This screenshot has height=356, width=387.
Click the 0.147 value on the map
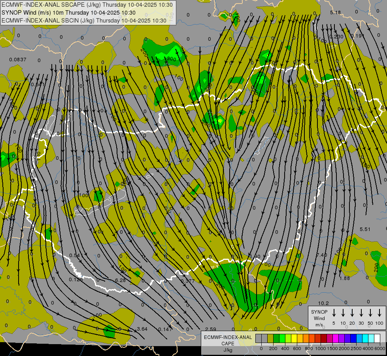(x=165, y=329)
